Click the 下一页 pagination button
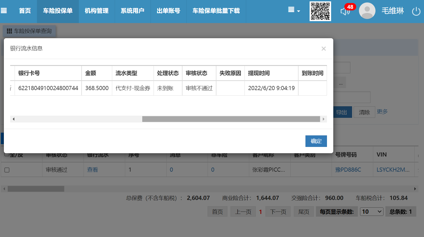The image size is (424, 237). (278, 212)
